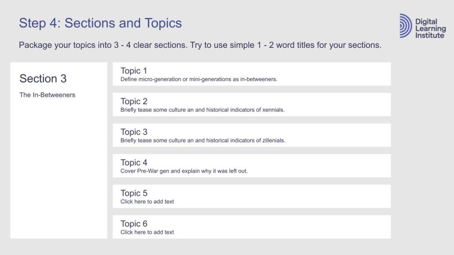Select the Topic 1 heading
Viewport: 454px width, 255px height.
133,71
